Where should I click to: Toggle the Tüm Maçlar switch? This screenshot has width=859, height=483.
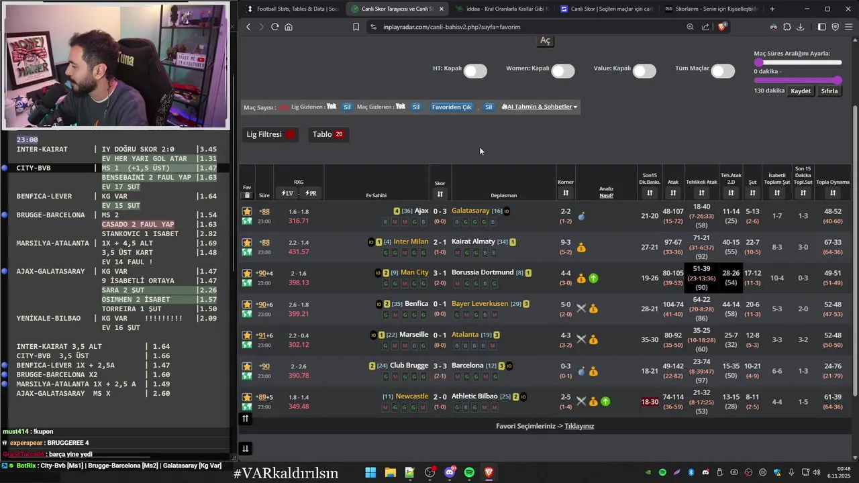[x=723, y=71]
